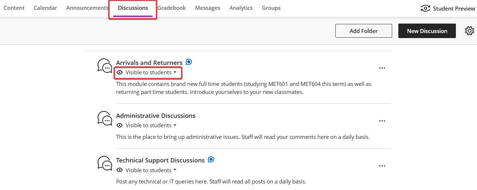Toggle the eye visibility icon under Administrative Discussions

point(119,125)
